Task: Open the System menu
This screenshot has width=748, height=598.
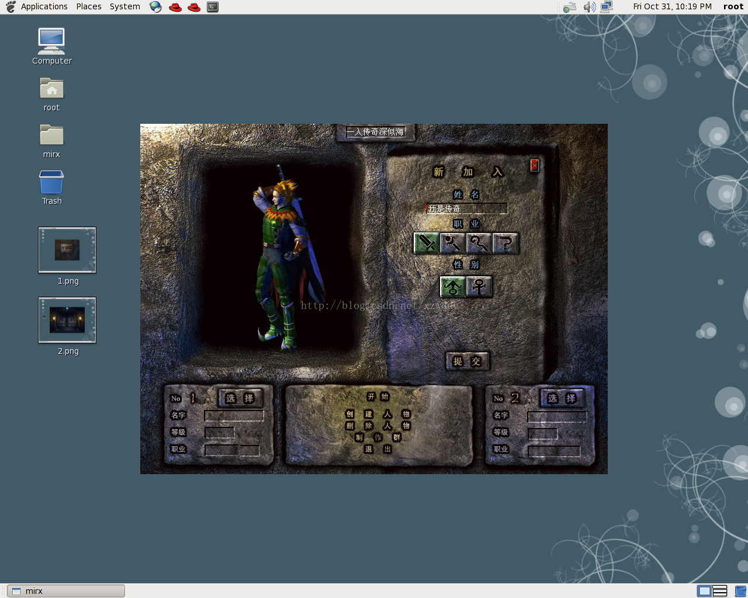Action: click(x=125, y=6)
